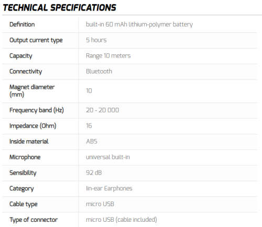Select the Microphone row label
Screen dimensions: 262x227
pos(25,157)
